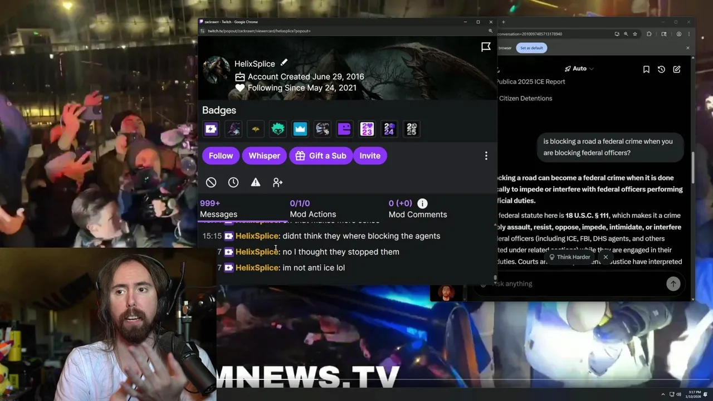Click the green creature badge icon
713x401 pixels.
[x=278, y=129]
